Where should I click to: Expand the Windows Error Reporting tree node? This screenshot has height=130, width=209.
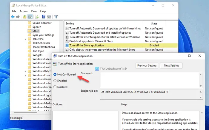point(25,76)
